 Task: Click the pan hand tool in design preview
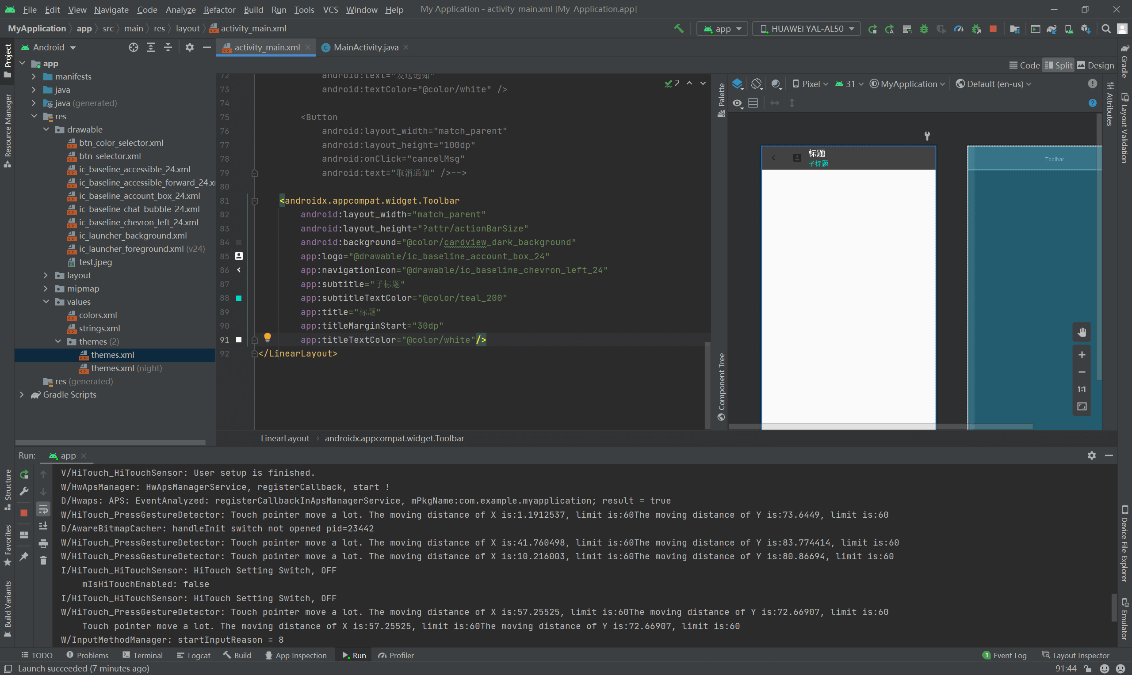coord(1082,333)
